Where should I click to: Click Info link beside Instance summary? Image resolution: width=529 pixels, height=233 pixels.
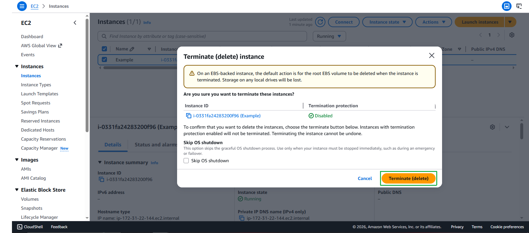pos(154,163)
